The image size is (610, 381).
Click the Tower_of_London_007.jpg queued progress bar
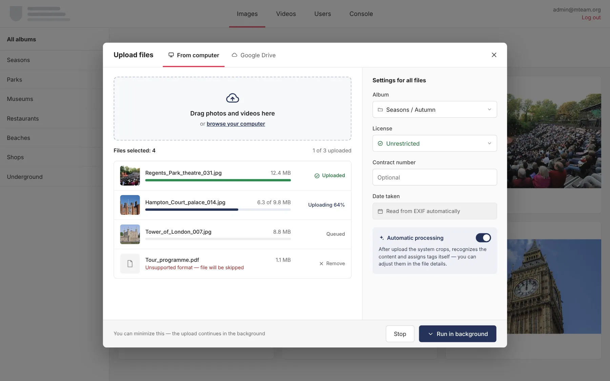(x=218, y=239)
